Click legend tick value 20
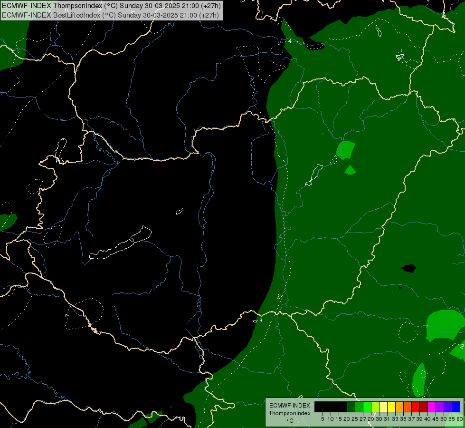465x428 pixels. pyautogui.click(x=347, y=419)
